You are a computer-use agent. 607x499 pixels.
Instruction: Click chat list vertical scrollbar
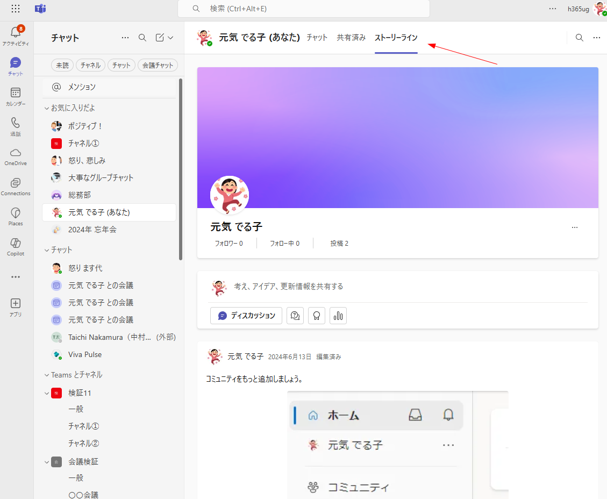[181, 169]
